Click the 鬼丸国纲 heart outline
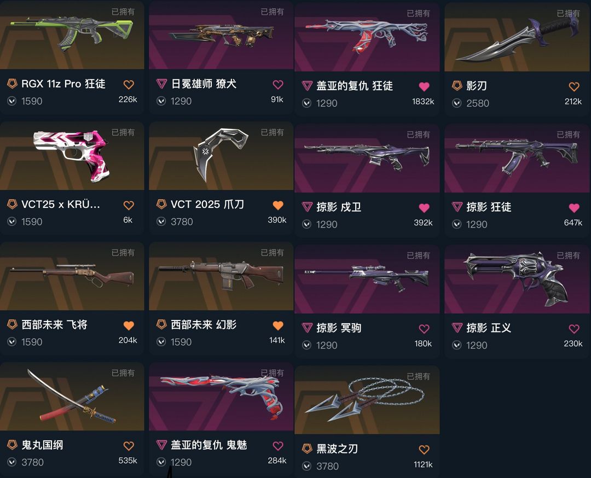This screenshot has width=591, height=478. tap(129, 446)
